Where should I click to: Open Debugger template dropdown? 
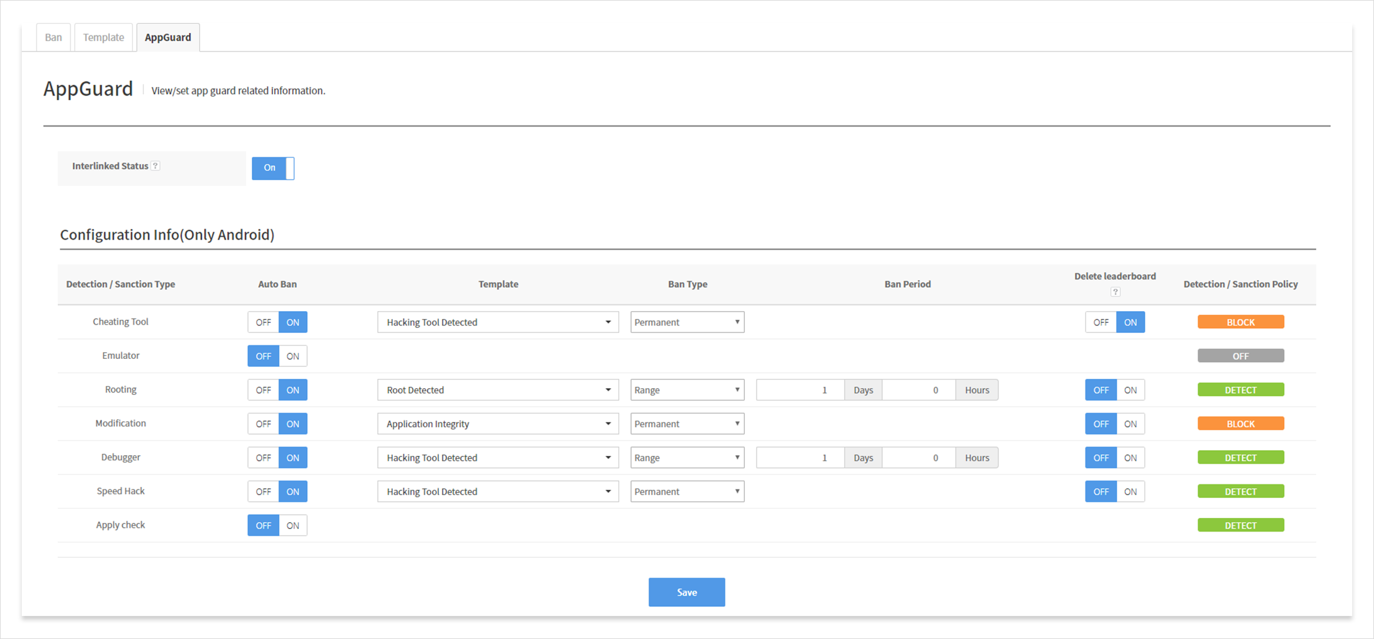[x=498, y=458]
